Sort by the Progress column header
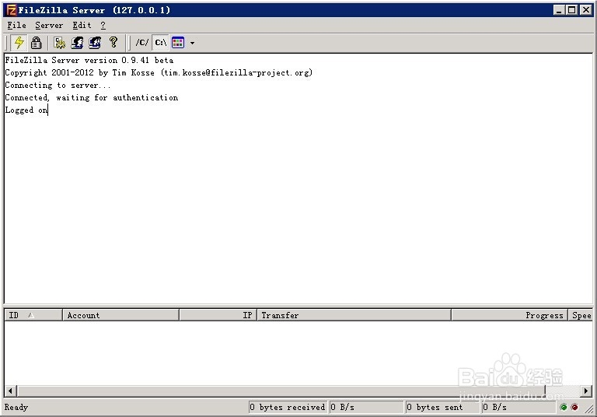 (509, 315)
